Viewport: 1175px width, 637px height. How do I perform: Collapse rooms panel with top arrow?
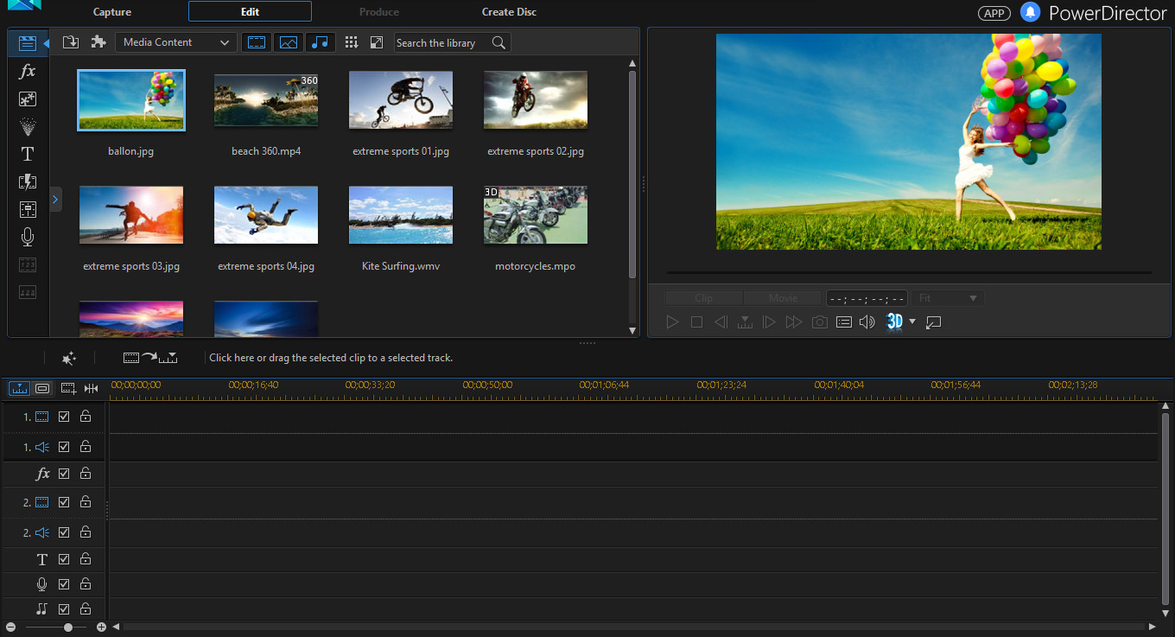point(46,42)
